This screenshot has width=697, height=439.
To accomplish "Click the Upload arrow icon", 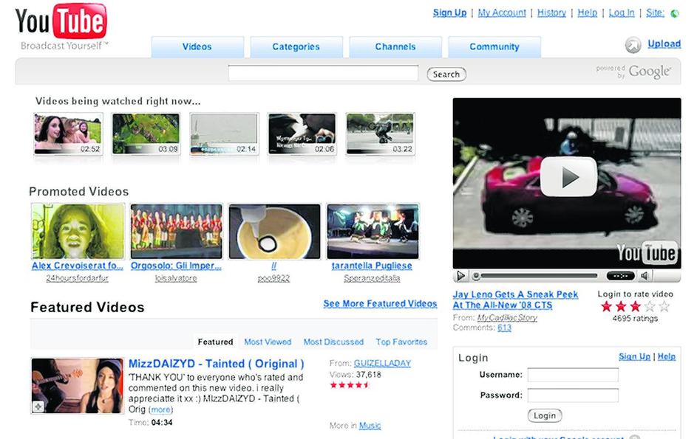I will point(633,46).
